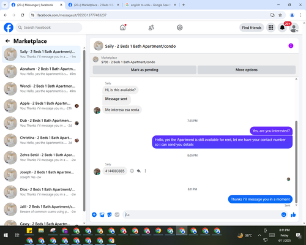
Task: Open the Apple conversation
Action: click(x=41, y=106)
